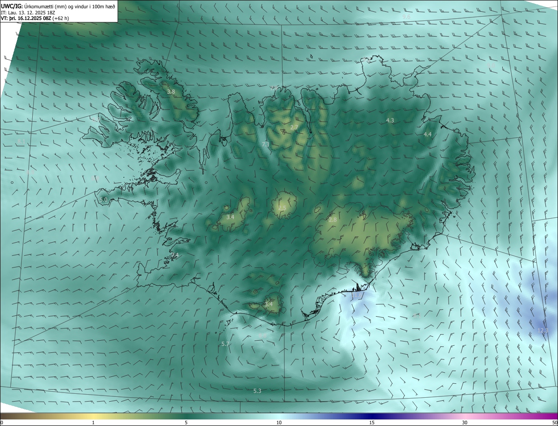
Task: Select the 2.7 value label
Action: point(294,128)
